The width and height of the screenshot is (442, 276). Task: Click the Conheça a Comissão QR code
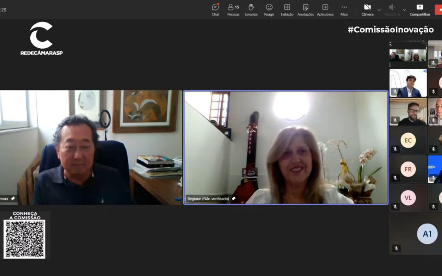[25, 239]
